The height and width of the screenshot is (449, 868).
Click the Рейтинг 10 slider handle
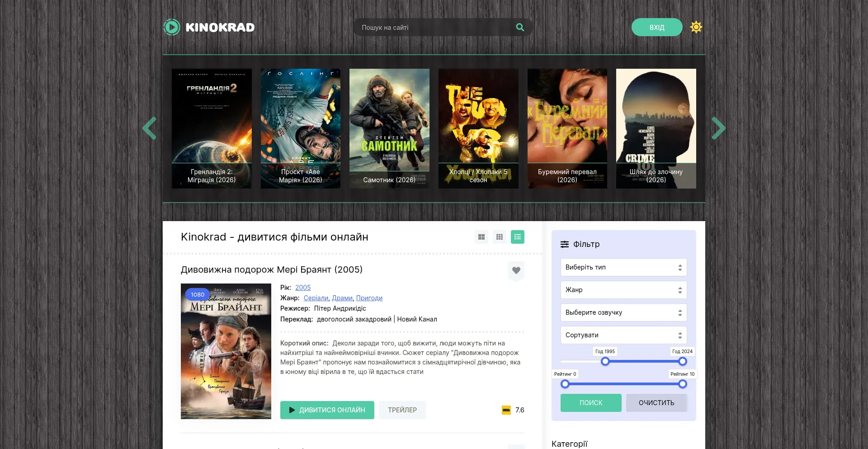click(683, 384)
